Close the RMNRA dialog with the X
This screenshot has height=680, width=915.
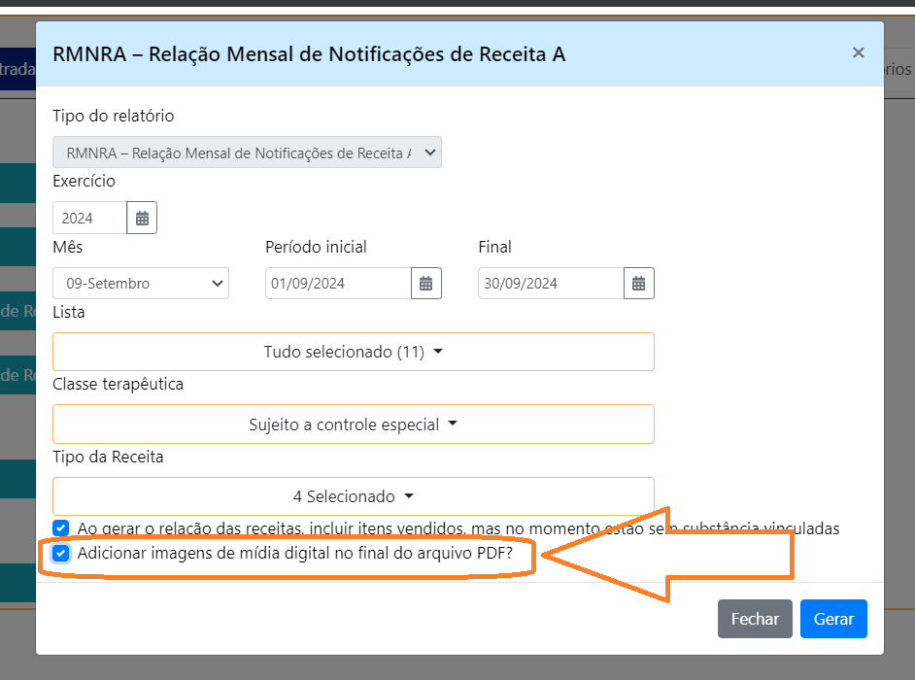[858, 53]
